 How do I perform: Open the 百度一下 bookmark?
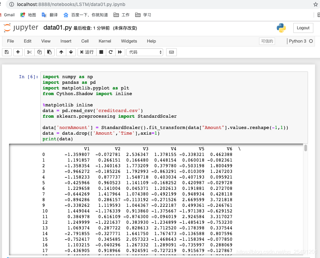point(86,15)
